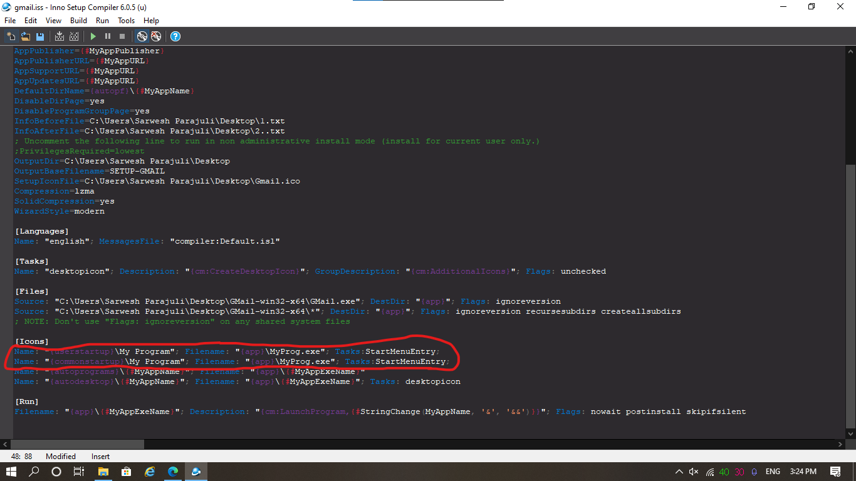The image size is (856, 481).
Task: Create a new script file
Action: click(x=11, y=36)
